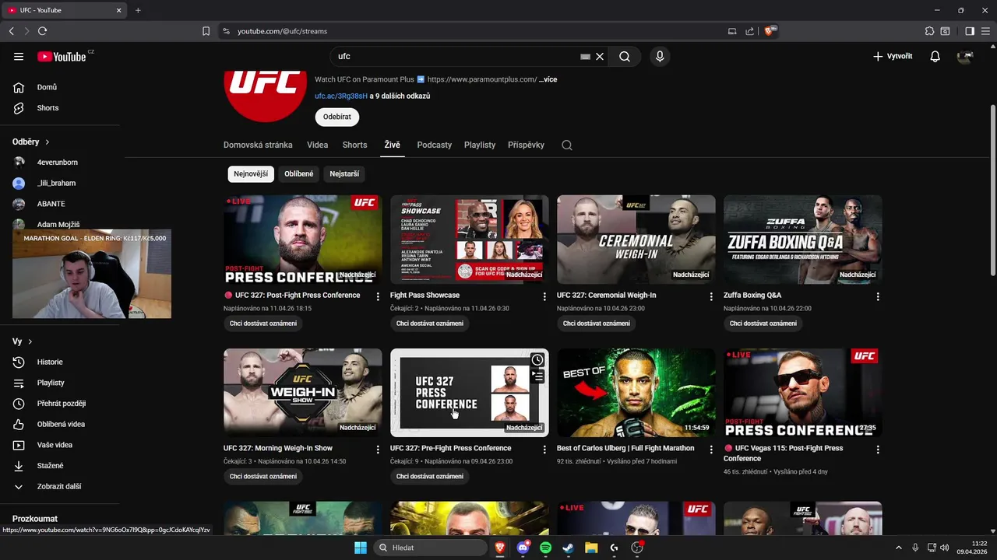This screenshot has width=997, height=560.
Task: Open Spotify from the taskbar
Action: click(x=545, y=548)
